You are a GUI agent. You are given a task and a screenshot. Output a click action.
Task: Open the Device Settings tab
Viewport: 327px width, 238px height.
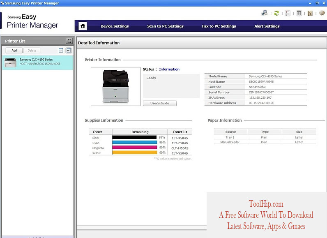point(115,26)
